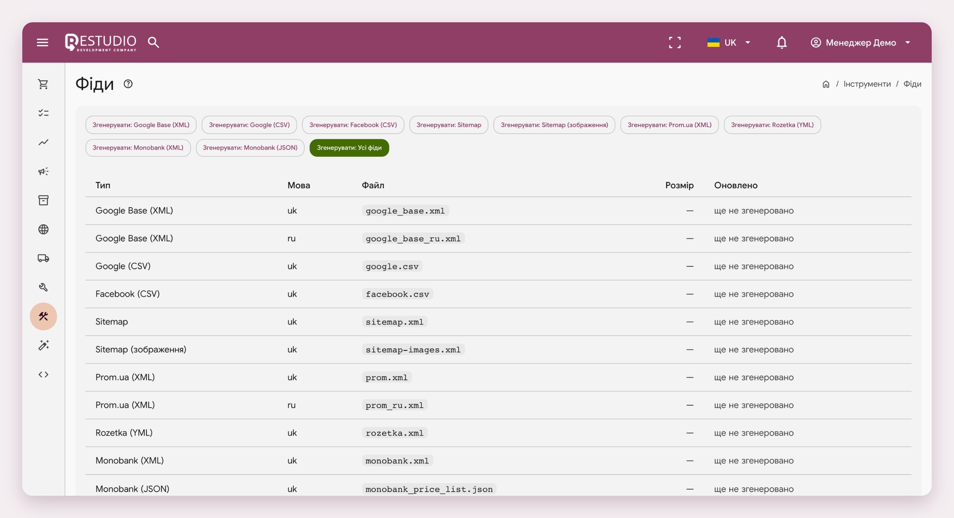
Task: Click the google_base_ru.xml file name
Action: pos(413,238)
